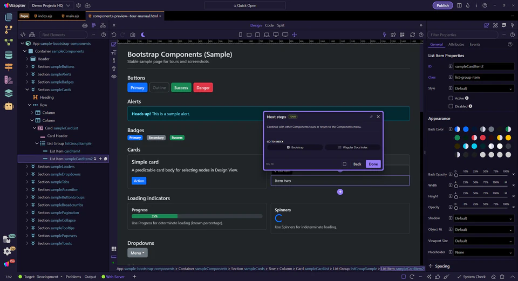Open the design tools crossed-pencil icon
Viewport: 518px width, 281px height.
[x=495, y=25]
